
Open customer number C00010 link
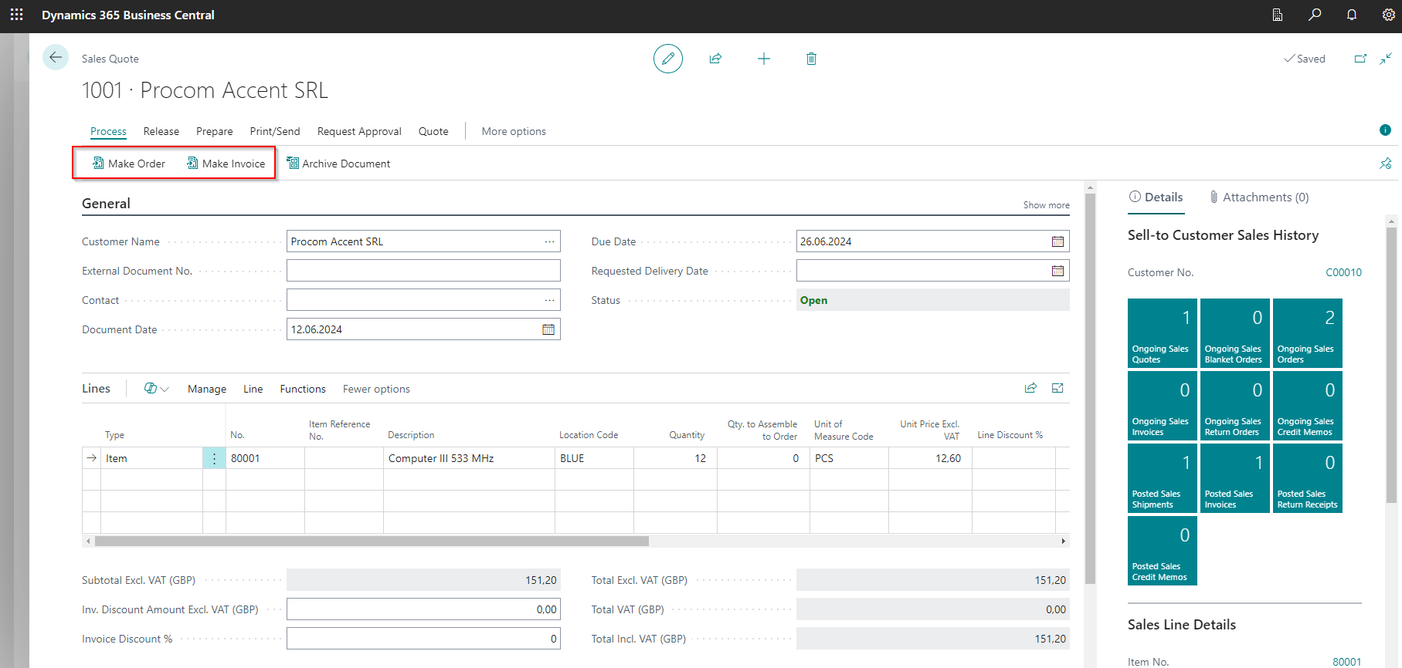1343,272
